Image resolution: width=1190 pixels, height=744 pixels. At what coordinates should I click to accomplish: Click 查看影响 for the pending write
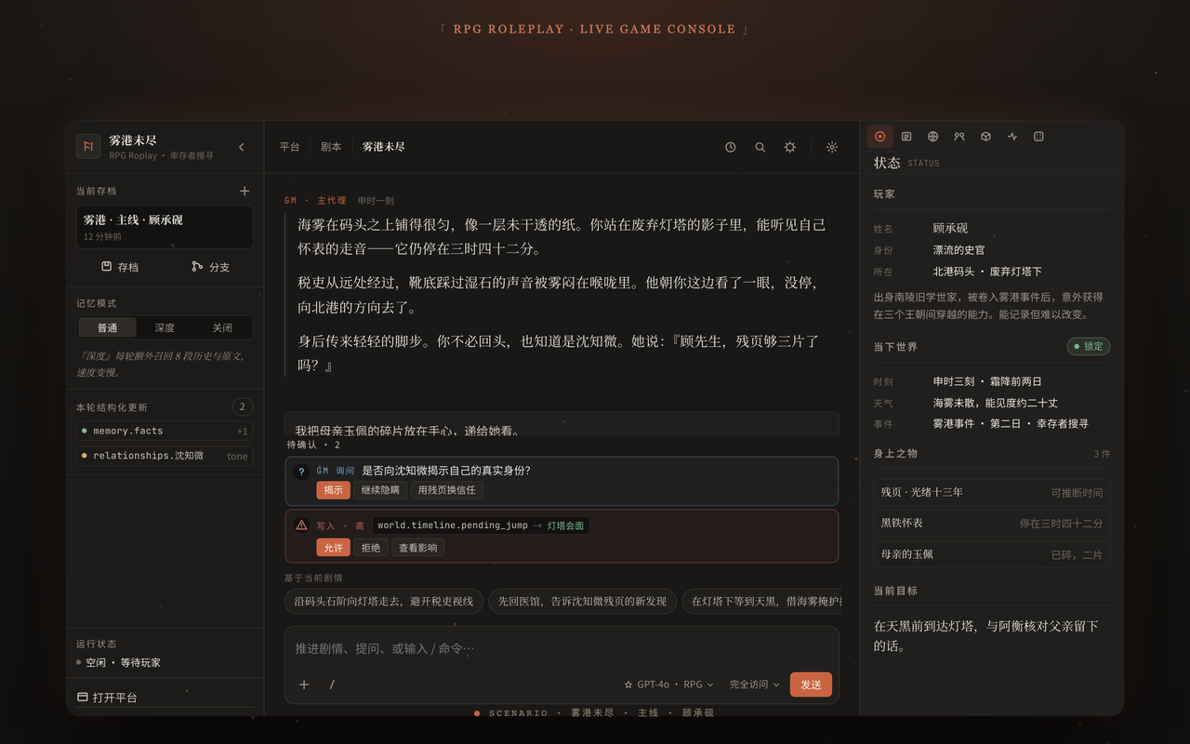click(x=418, y=548)
